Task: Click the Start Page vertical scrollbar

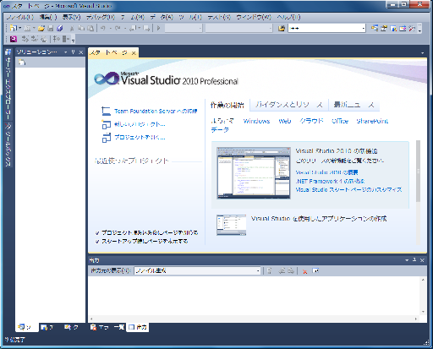Action: (418, 192)
